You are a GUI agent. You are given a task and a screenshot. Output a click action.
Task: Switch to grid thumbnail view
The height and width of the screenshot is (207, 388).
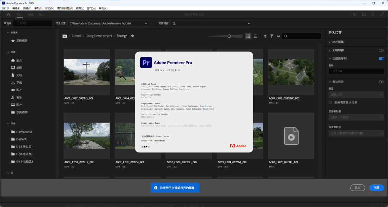[x=248, y=36]
